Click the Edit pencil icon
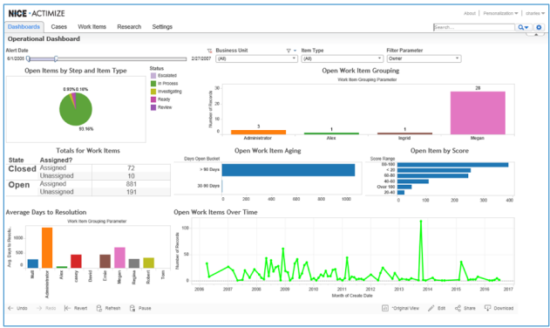 431,308
